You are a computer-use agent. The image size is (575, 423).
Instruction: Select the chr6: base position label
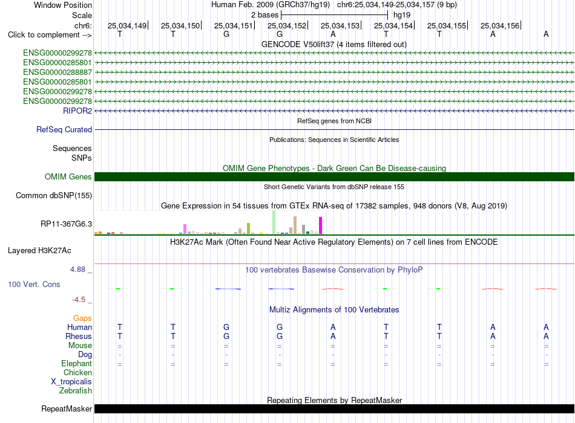click(83, 25)
